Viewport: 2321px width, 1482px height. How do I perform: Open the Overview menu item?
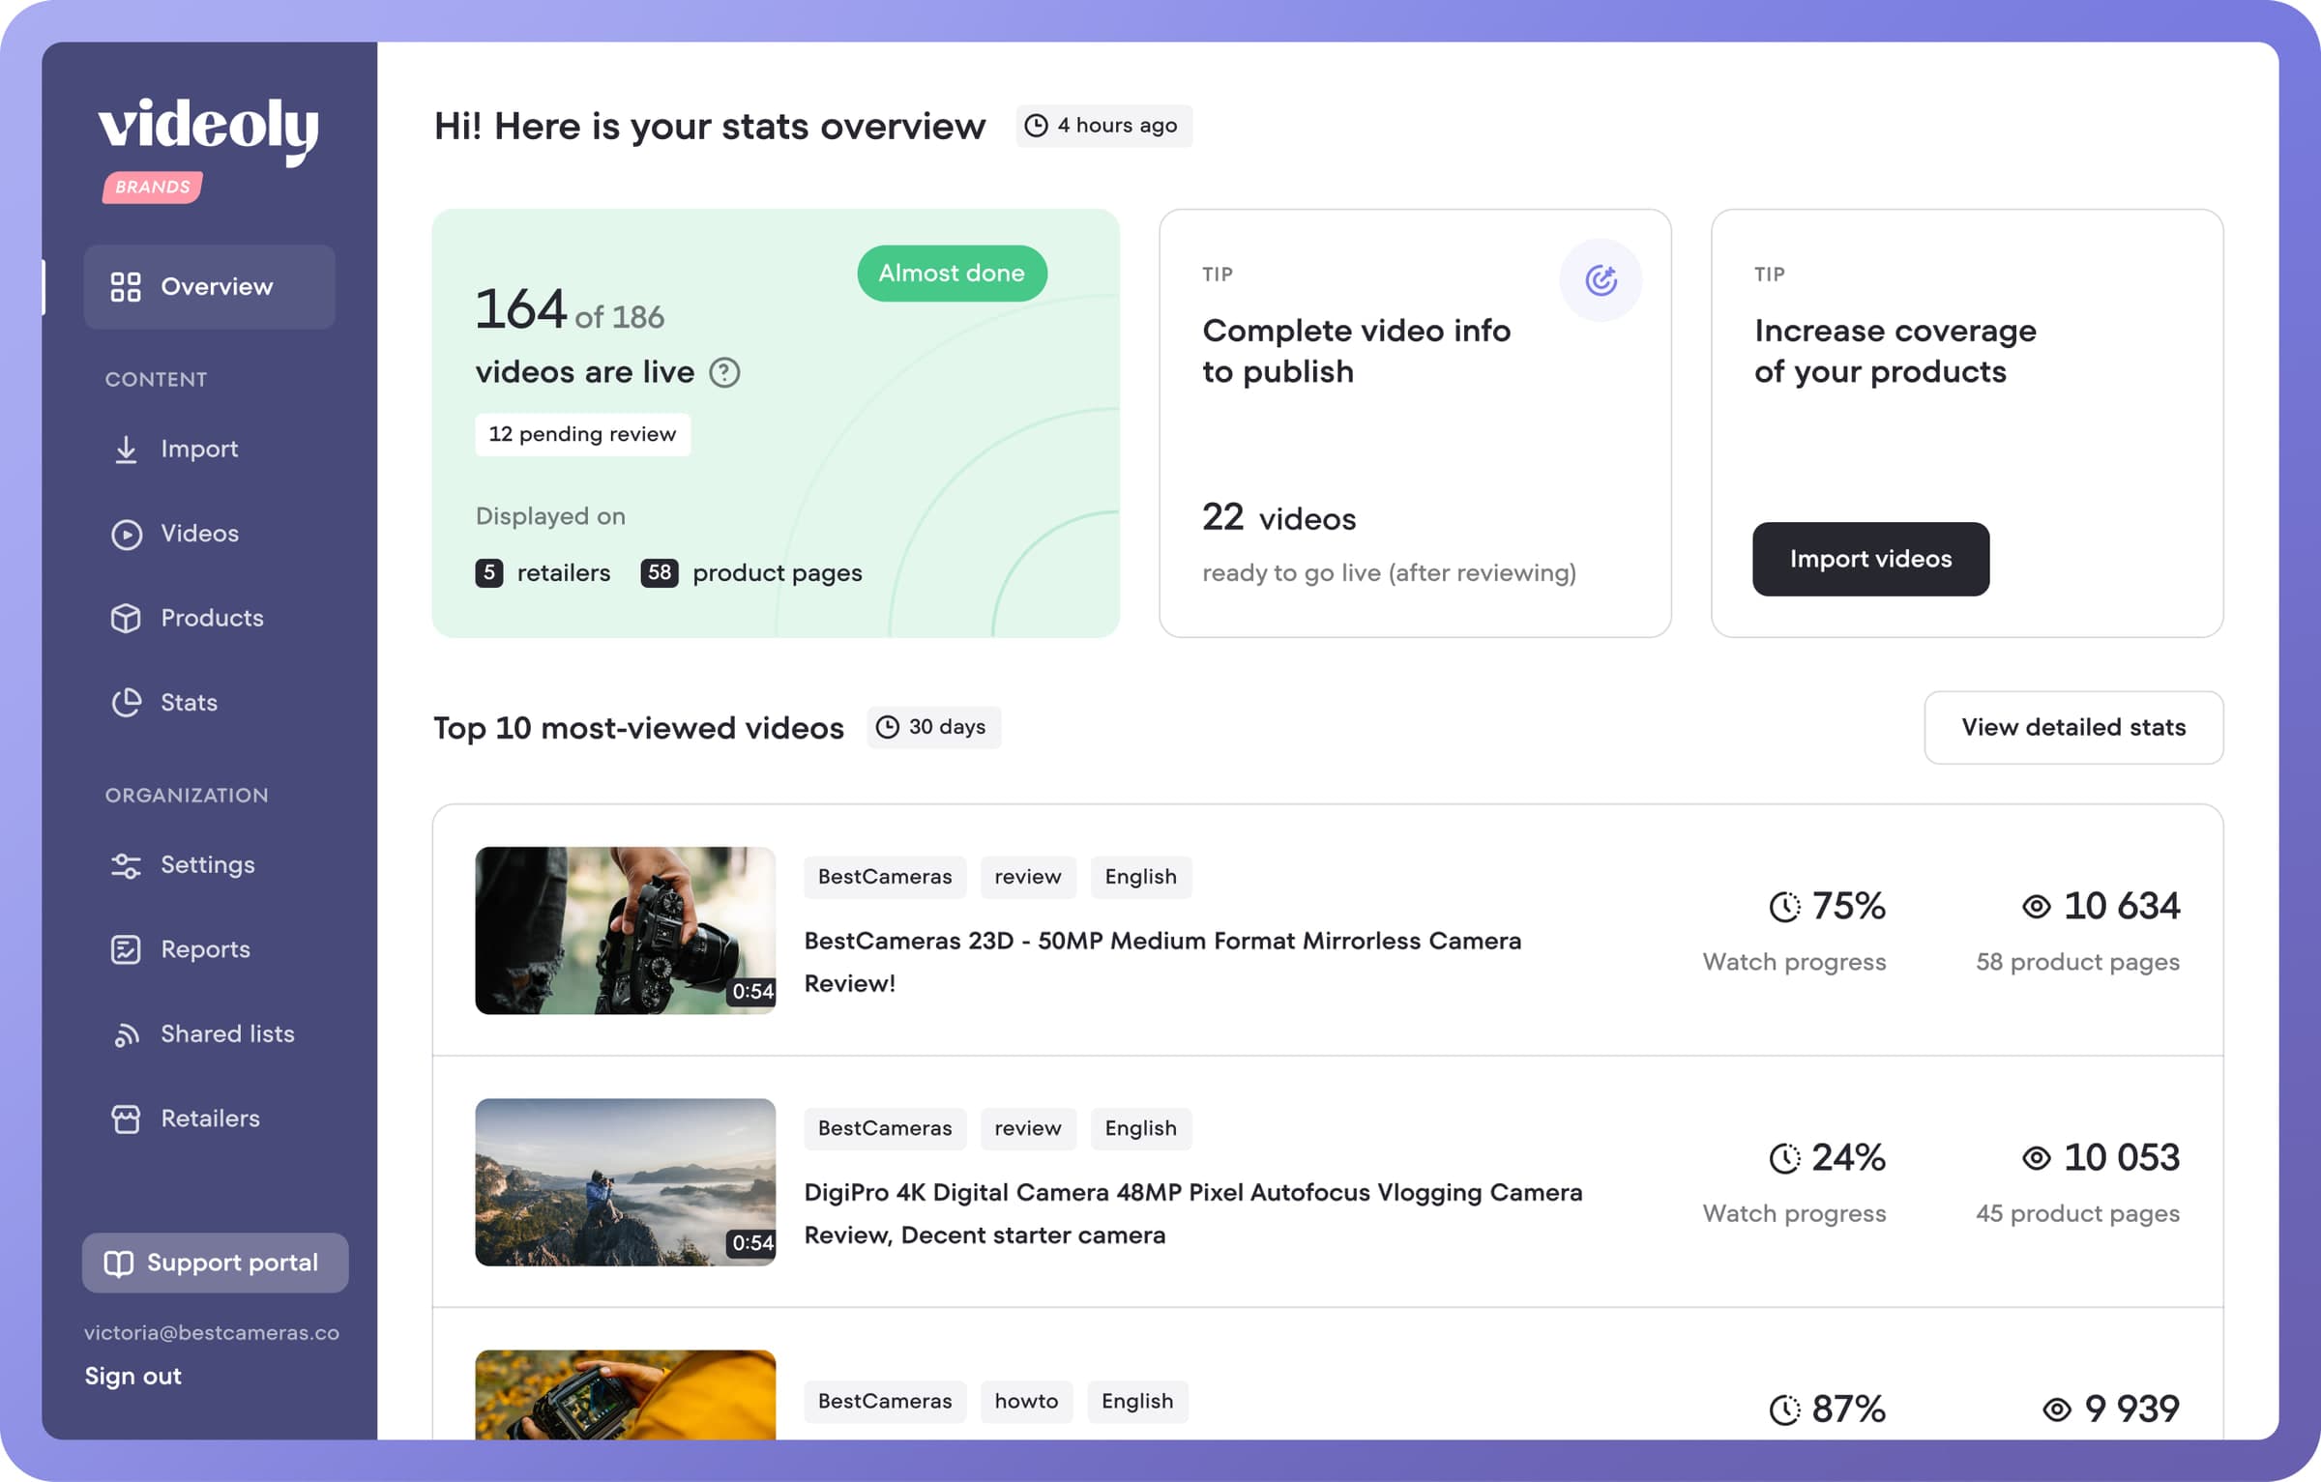coord(209,287)
